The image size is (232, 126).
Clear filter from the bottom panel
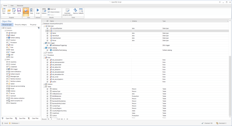(x=33, y=118)
